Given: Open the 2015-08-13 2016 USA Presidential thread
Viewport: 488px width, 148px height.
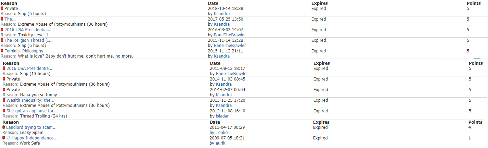Looking at the screenshot, I should click(30, 69).
